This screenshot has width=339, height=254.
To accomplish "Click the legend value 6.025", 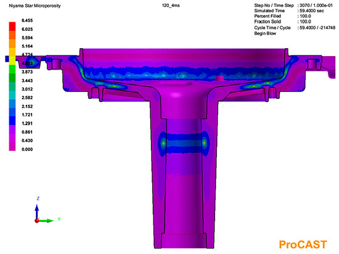I will tap(27, 29).
